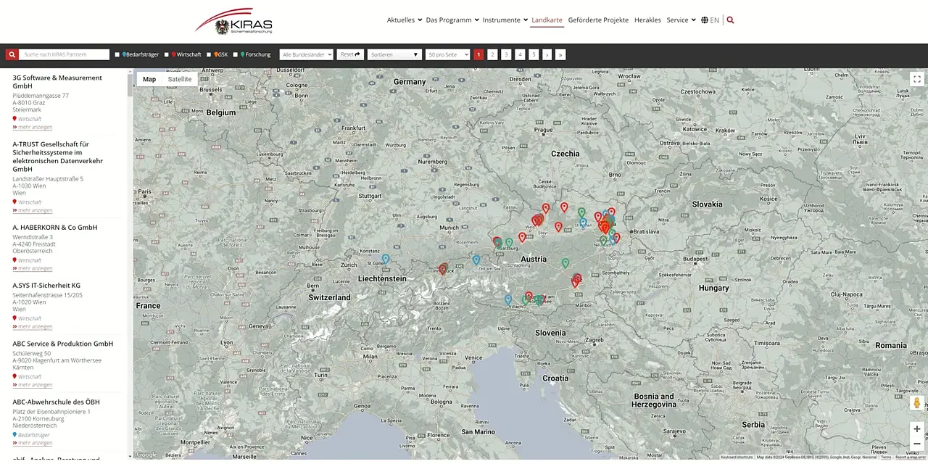928x464 pixels.
Task: Zoom in the map with the plus button
Action: (x=916, y=428)
